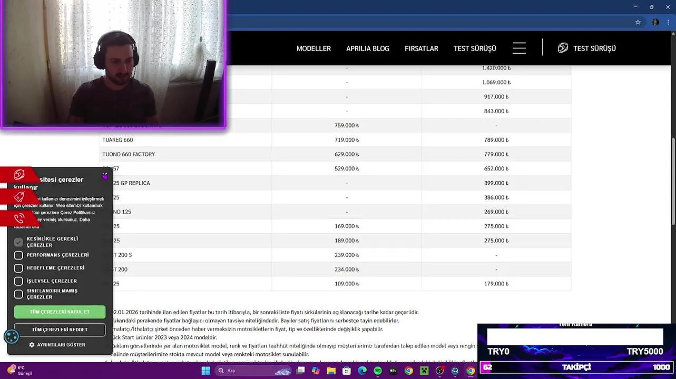This screenshot has width=676, height=379.
Task: Click the 529.000 ₺ price cell
Action: 347,168
